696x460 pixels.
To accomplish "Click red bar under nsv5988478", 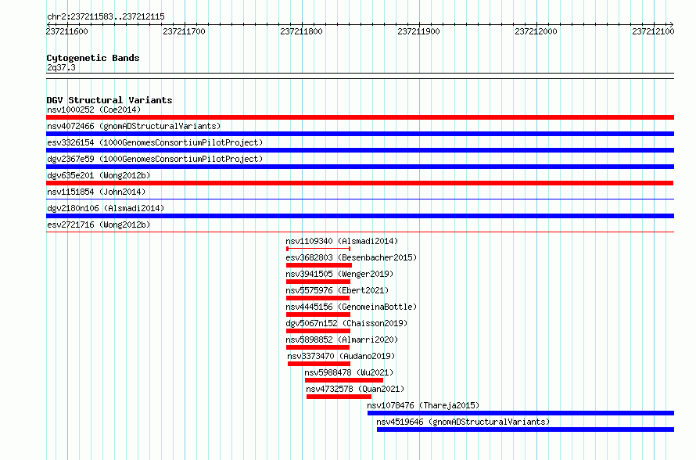I will (x=344, y=380).
